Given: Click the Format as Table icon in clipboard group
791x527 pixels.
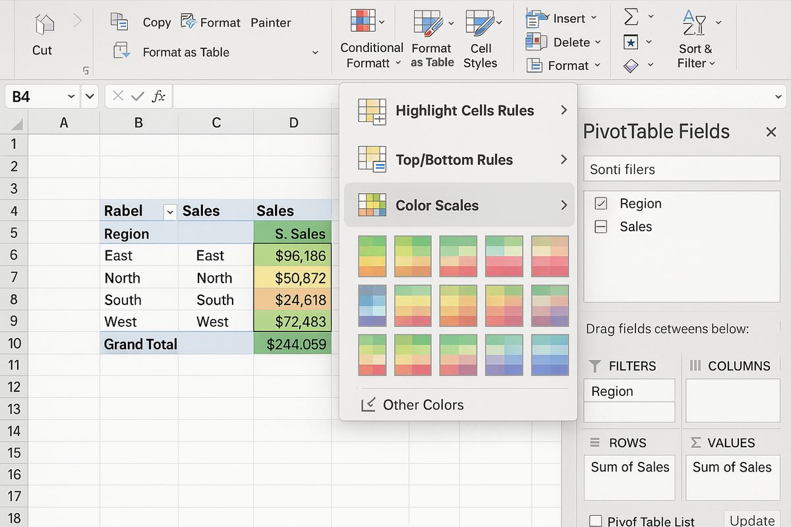Looking at the screenshot, I should click(122, 51).
